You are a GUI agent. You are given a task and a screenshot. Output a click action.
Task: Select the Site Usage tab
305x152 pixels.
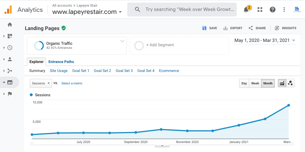[x=59, y=71]
